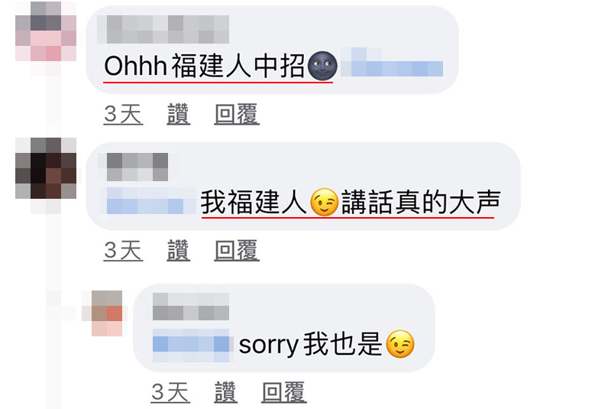Click winking emoji in '我福建人' comment
611x409 pixels.
point(324,202)
